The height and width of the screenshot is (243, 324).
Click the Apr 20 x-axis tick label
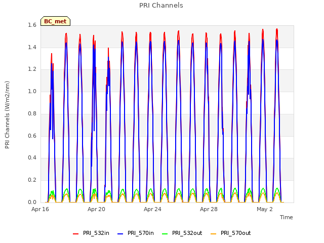coord(96,209)
